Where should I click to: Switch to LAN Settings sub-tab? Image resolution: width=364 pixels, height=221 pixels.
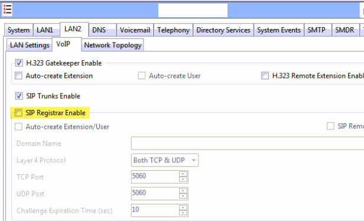click(x=30, y=45)
